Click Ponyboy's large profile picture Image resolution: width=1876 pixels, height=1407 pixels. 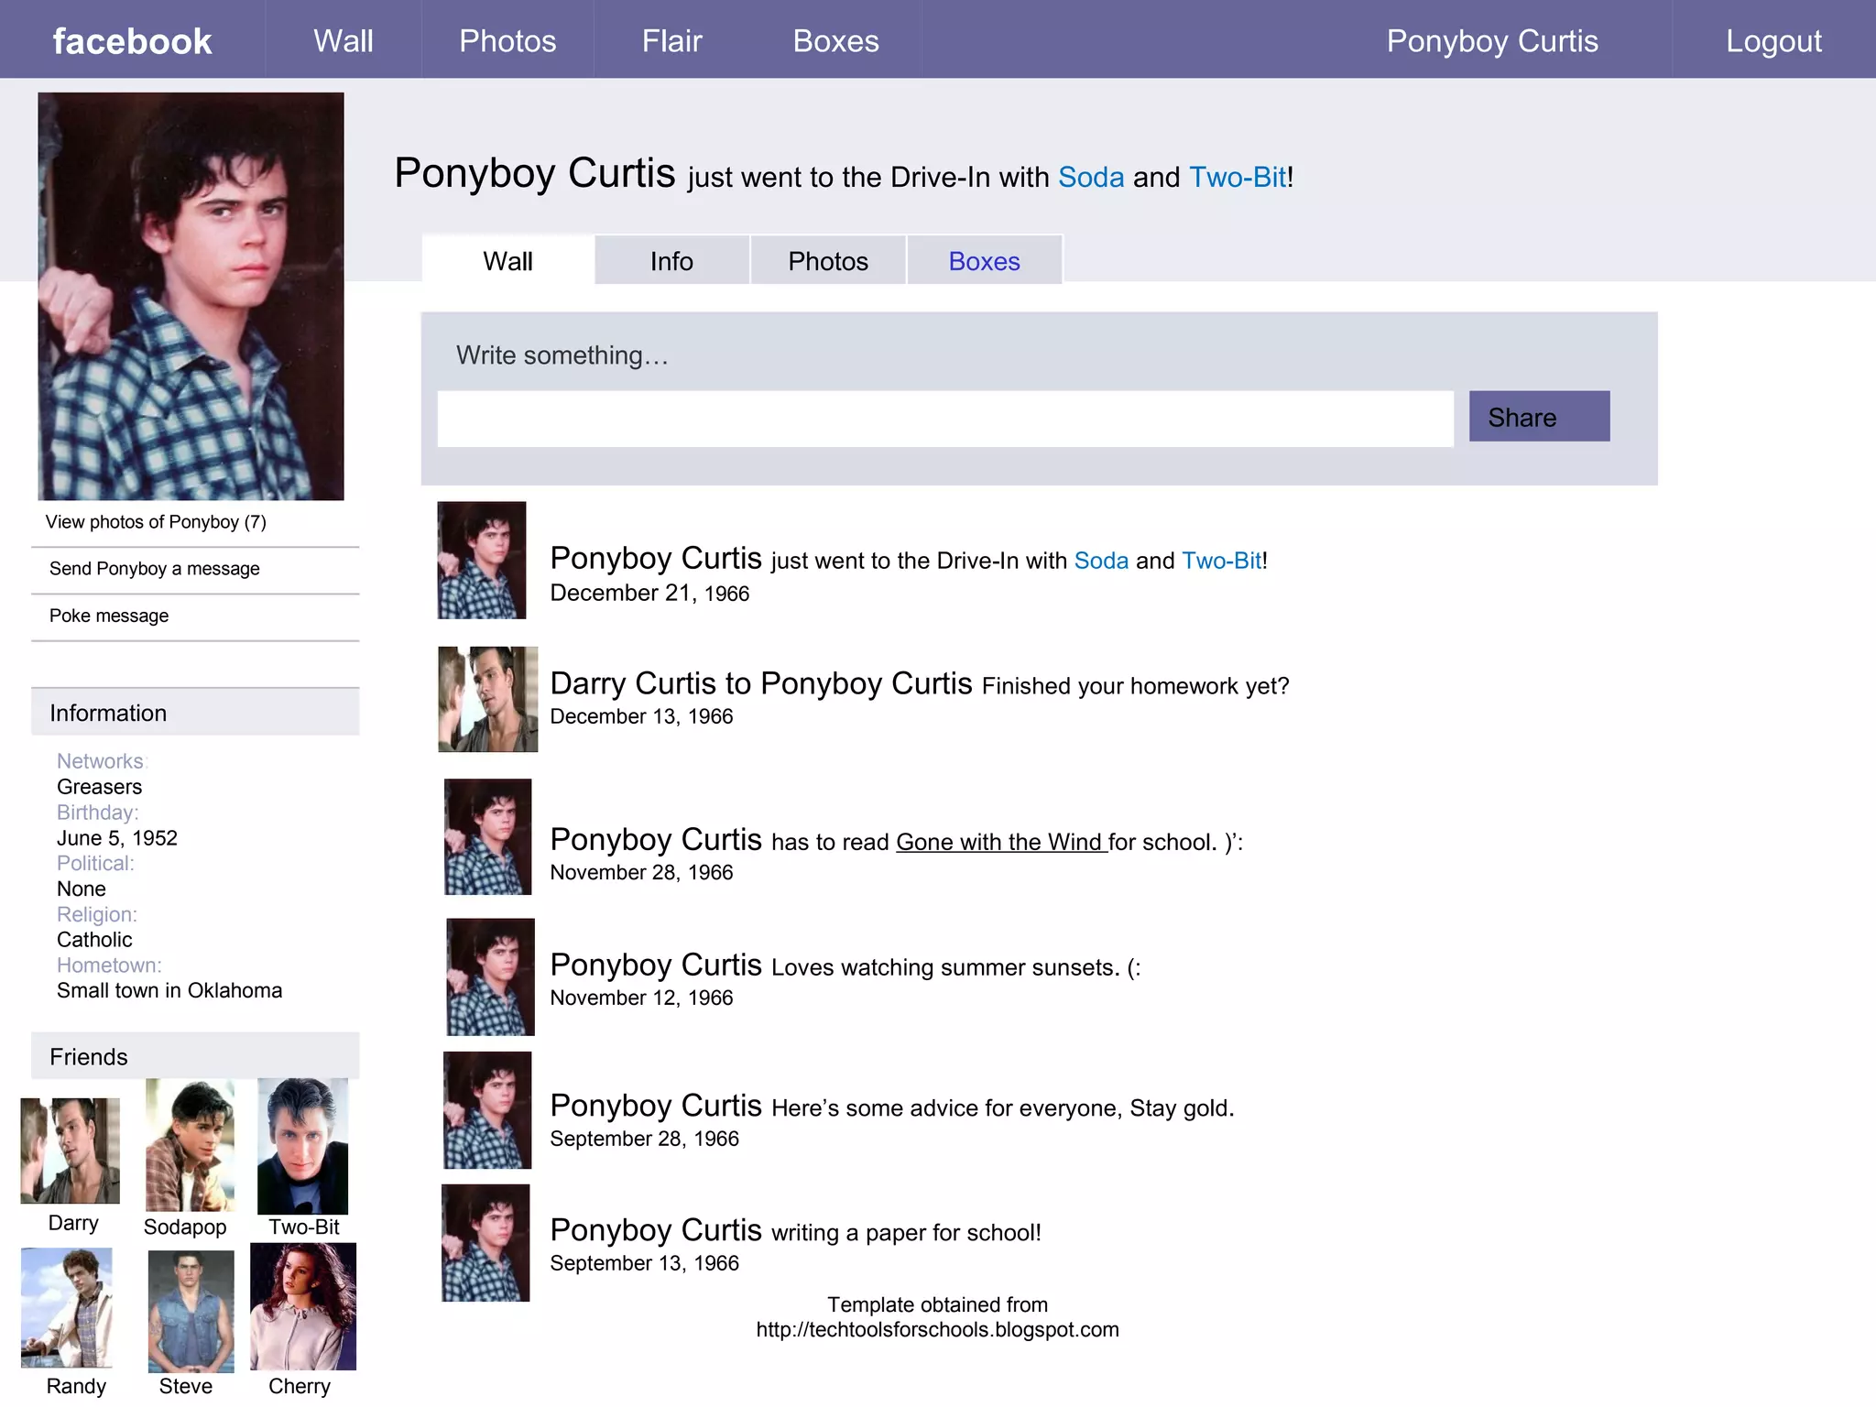click(x=191, y=296)
